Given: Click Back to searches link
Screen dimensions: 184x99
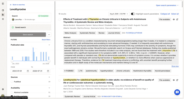Looking at the screenshot, I should pyautogui.click(x=19, y=5).
